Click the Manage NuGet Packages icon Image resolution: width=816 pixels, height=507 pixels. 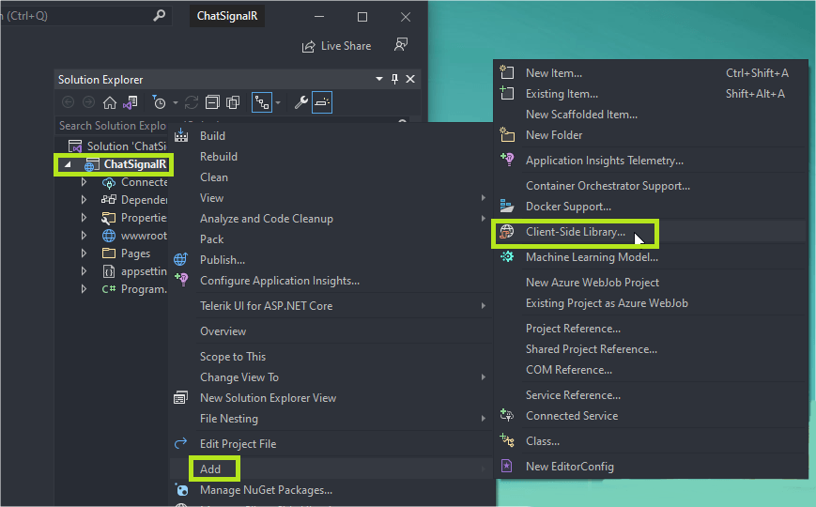pyautogui.click(x=181, y=489)
